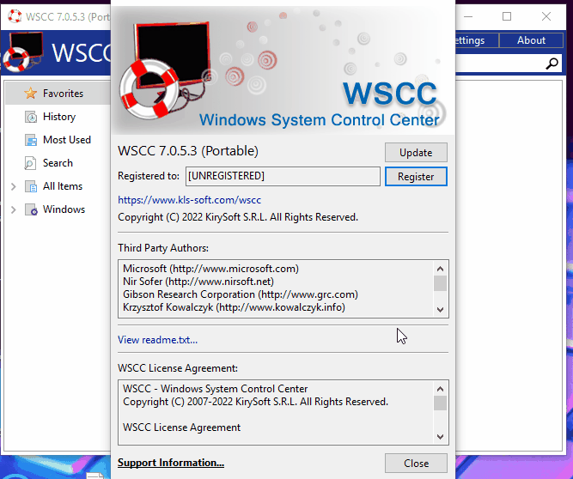
Task: Click the Krzysztof Kowalczyk entry
Action: (x=234, y=307)
